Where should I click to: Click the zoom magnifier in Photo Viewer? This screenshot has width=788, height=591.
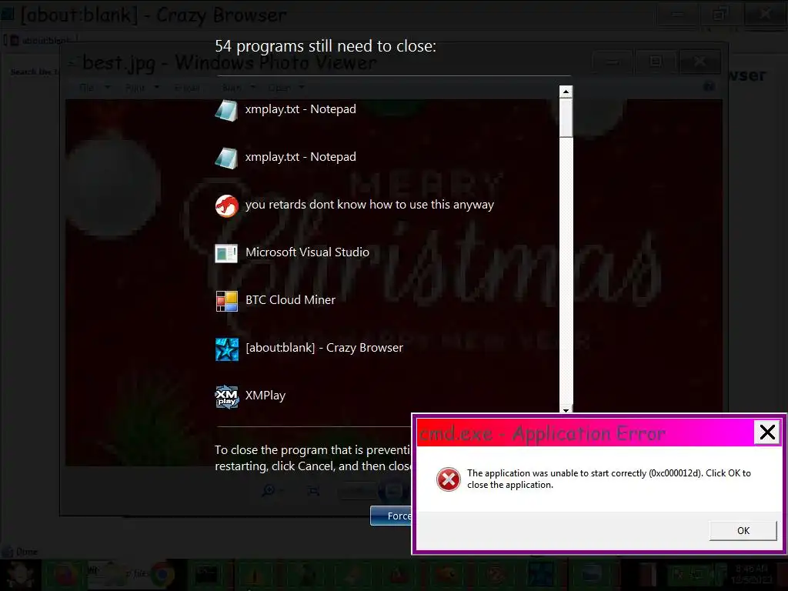pos(269,489)
